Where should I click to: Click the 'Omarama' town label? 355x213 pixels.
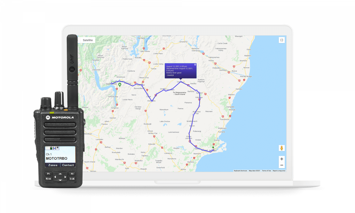[x=183, y=42]
